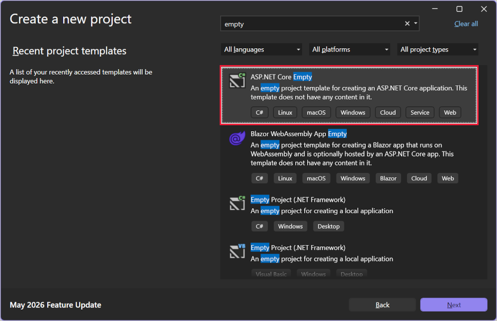Image resolution: width=497 pixels, height=321 pixels.
Task: Click the Visual Basic tag
Action: [x=271, y=273]
